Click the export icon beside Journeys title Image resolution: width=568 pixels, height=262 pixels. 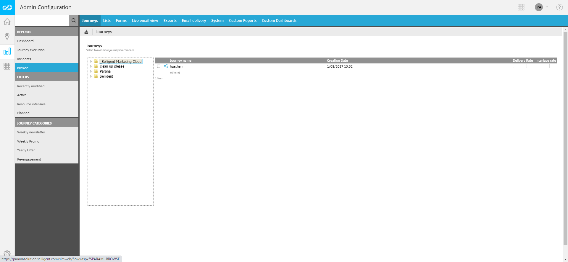click(x=86, y=32)
